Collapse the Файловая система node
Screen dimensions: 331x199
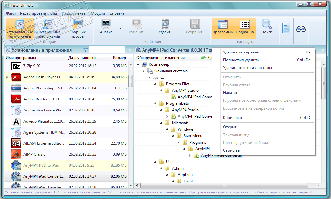click(143, 71)
